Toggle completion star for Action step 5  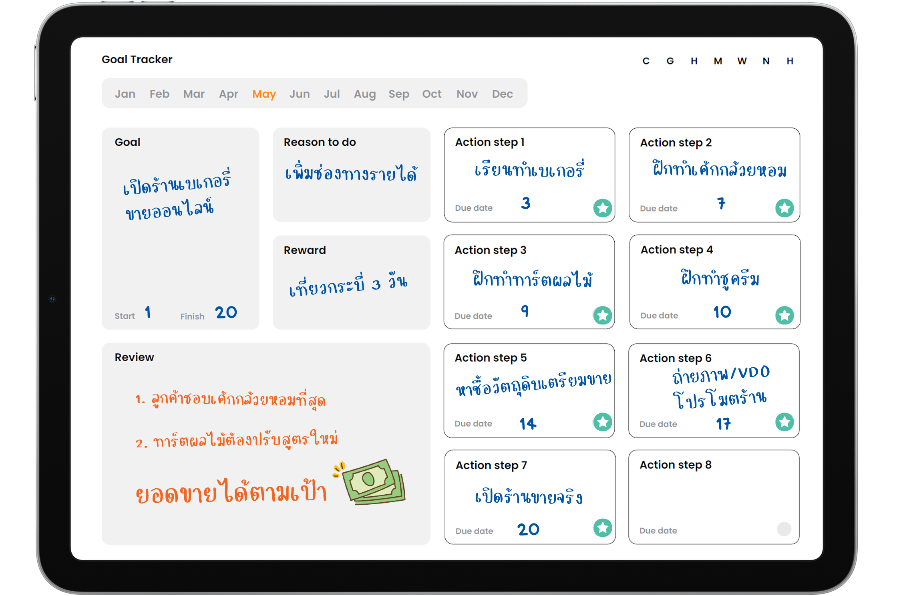point(603,422)
